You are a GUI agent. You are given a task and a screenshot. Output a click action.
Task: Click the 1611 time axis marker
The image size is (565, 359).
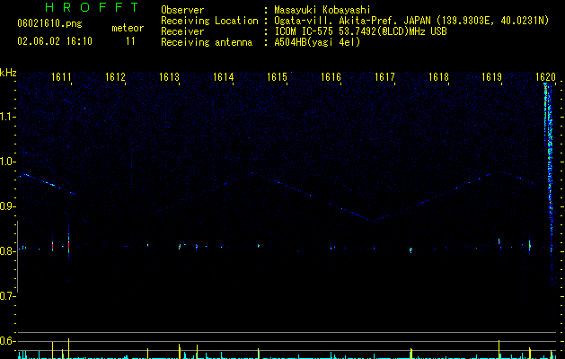pos(61,77)
